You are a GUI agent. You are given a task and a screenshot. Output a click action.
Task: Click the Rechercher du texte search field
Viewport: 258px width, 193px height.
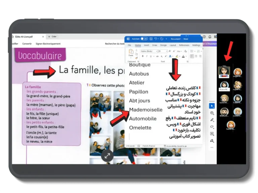[115, 44]
